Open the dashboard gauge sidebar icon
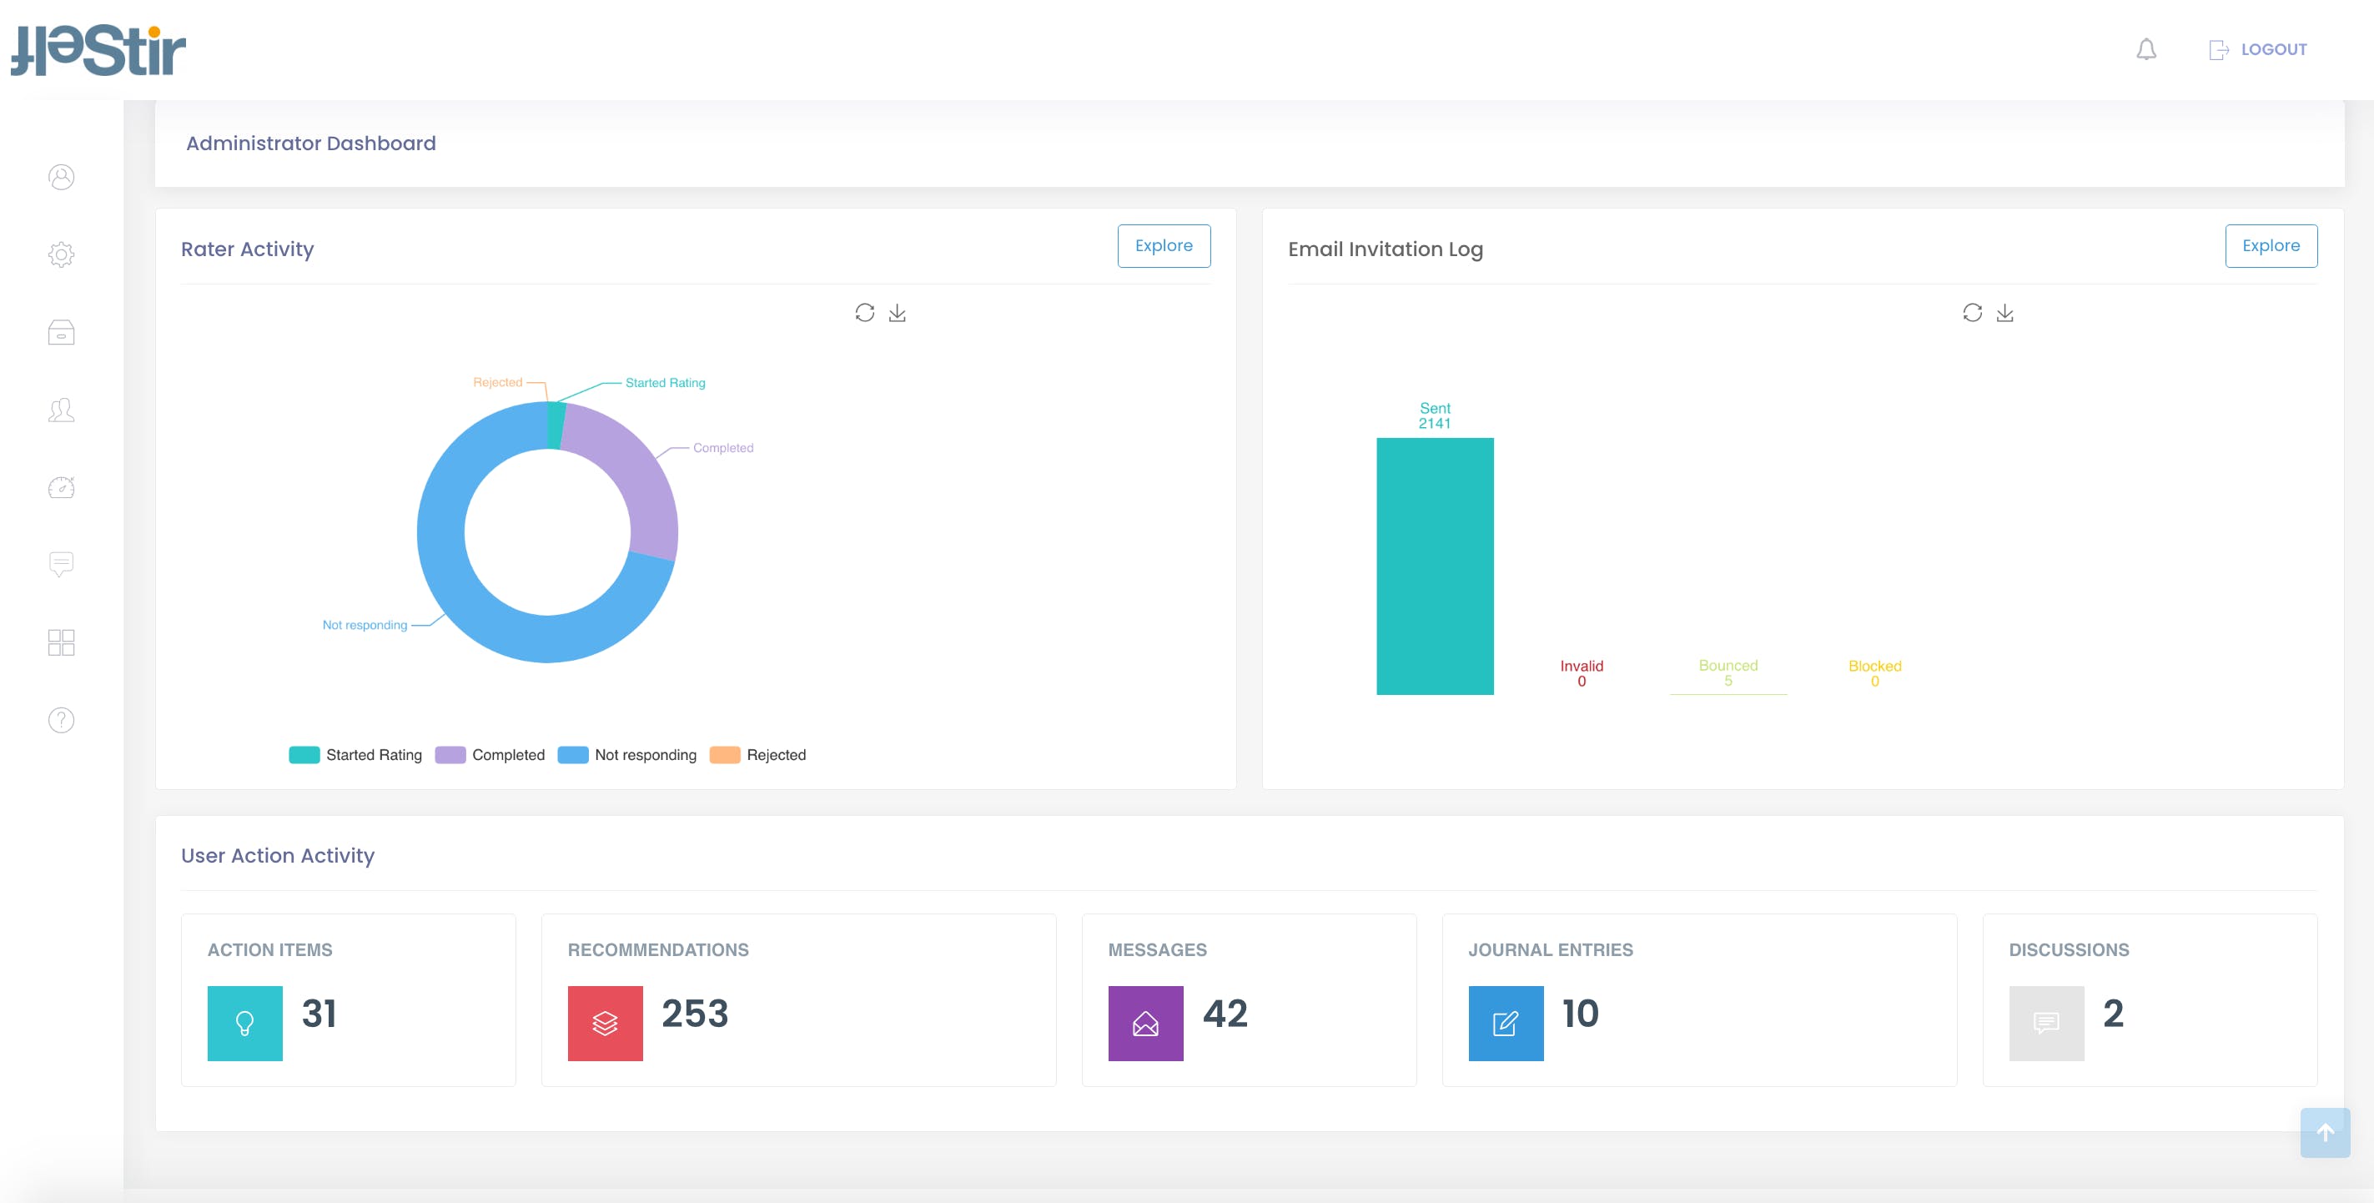The height and width of the screenshot is (1203, 2374). 61,486
